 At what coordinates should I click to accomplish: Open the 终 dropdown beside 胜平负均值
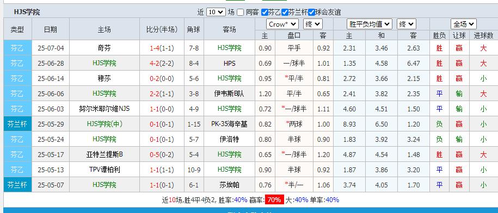(407, 24)
